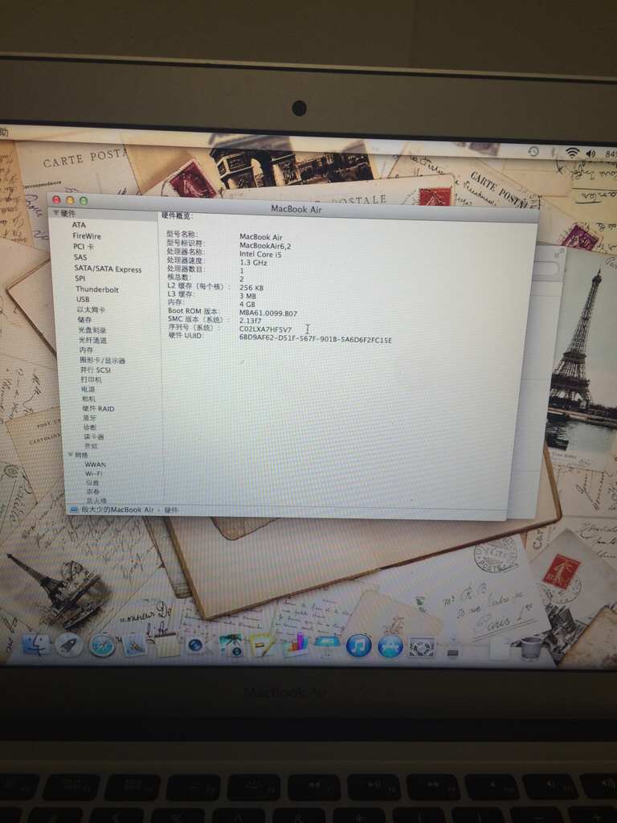The width and height of the screenshot is (617, 823).
Task: Select USB in hardware sidebar
Action: tap(83, 299)
